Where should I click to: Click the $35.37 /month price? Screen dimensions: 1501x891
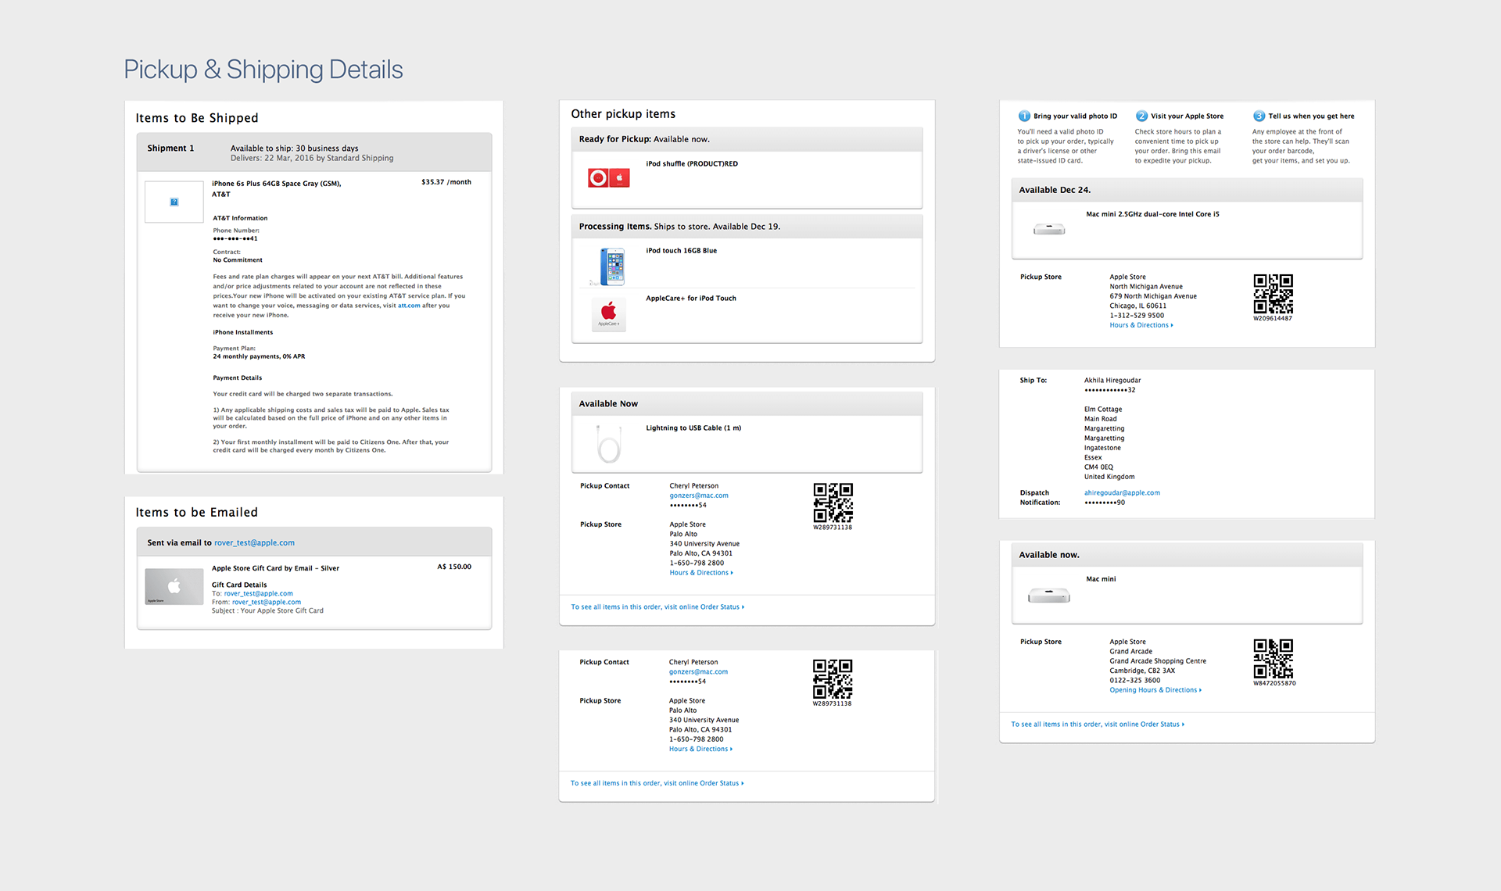pyautogui.click(x=446, y=182)
